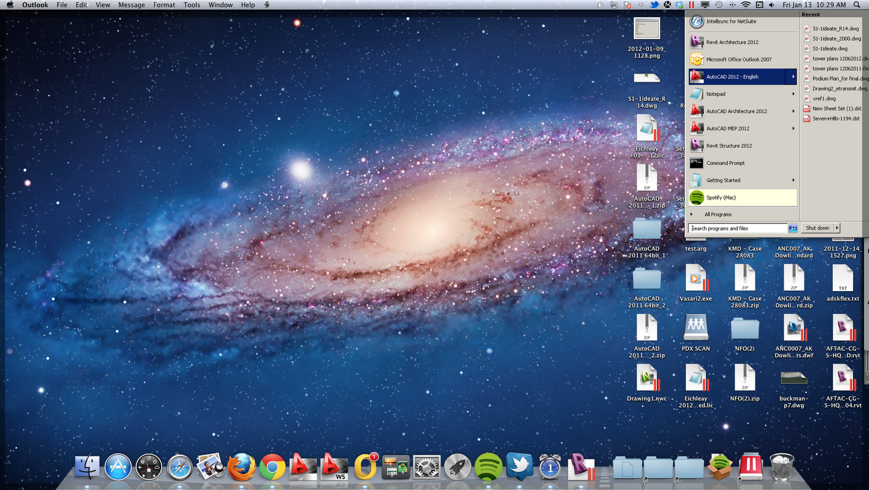Open the Edit menu

[81, 5]
